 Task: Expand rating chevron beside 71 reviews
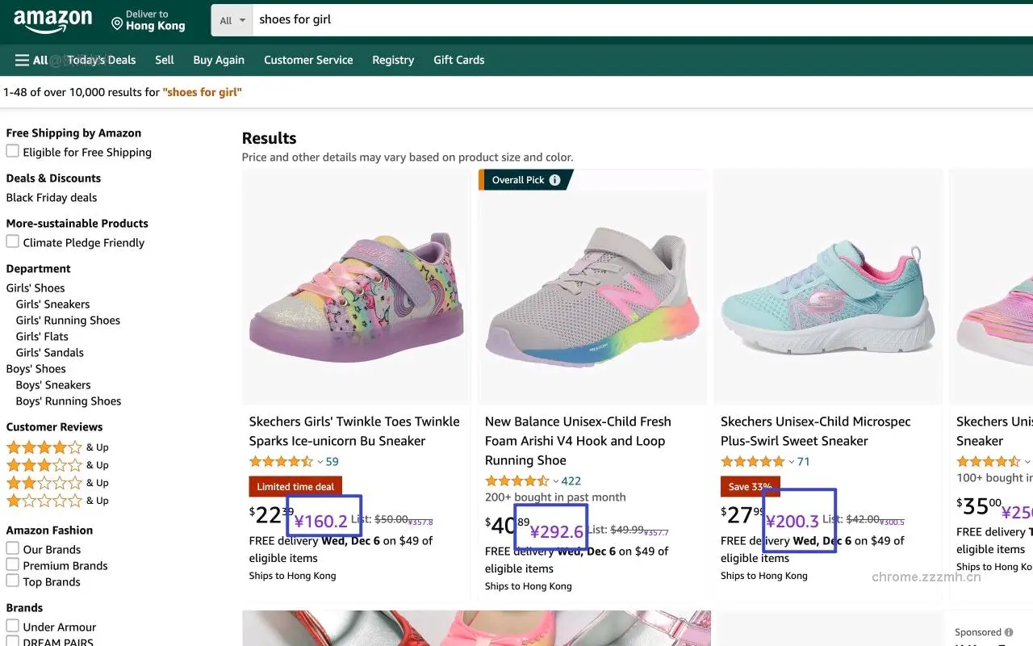[792, 462]
